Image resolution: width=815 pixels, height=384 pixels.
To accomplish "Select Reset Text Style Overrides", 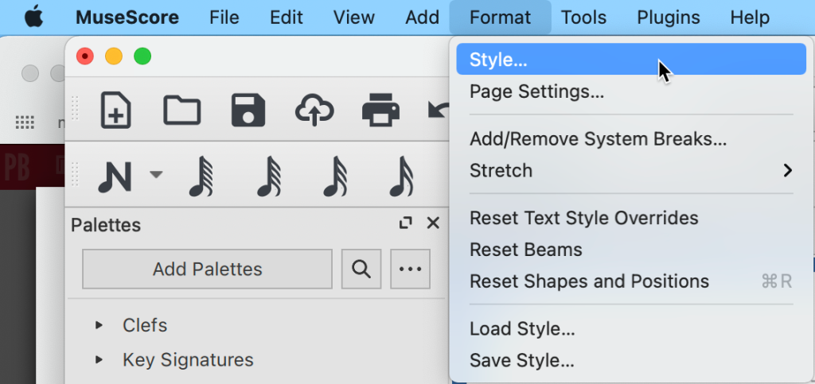I will (x=631, y=218).
